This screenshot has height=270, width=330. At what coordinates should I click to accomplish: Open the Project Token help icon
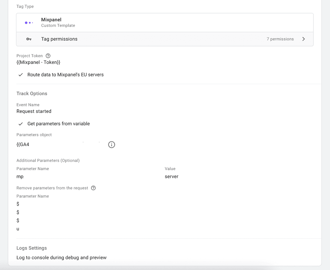(x=48, y=56)
